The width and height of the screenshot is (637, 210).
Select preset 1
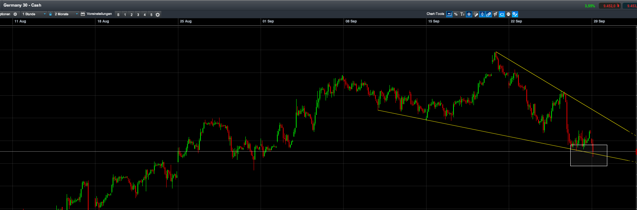click(125, 15)
